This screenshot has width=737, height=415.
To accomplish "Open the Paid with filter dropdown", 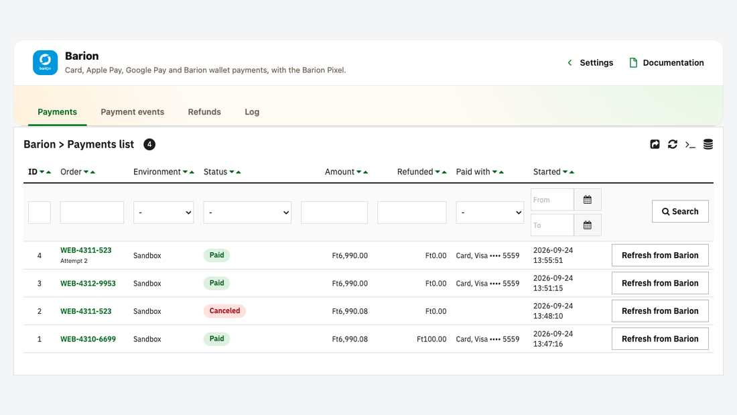I will 490,213.
